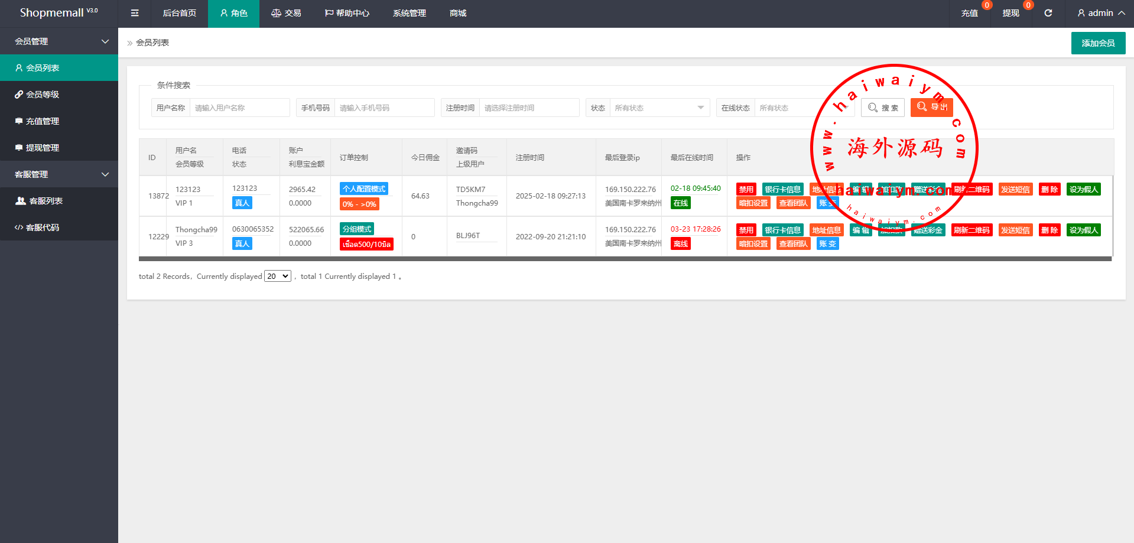The width and height of the screenshot is (1134, 543).
Task: Open 充值管理 in the sidebar
Action: [59, 121]
